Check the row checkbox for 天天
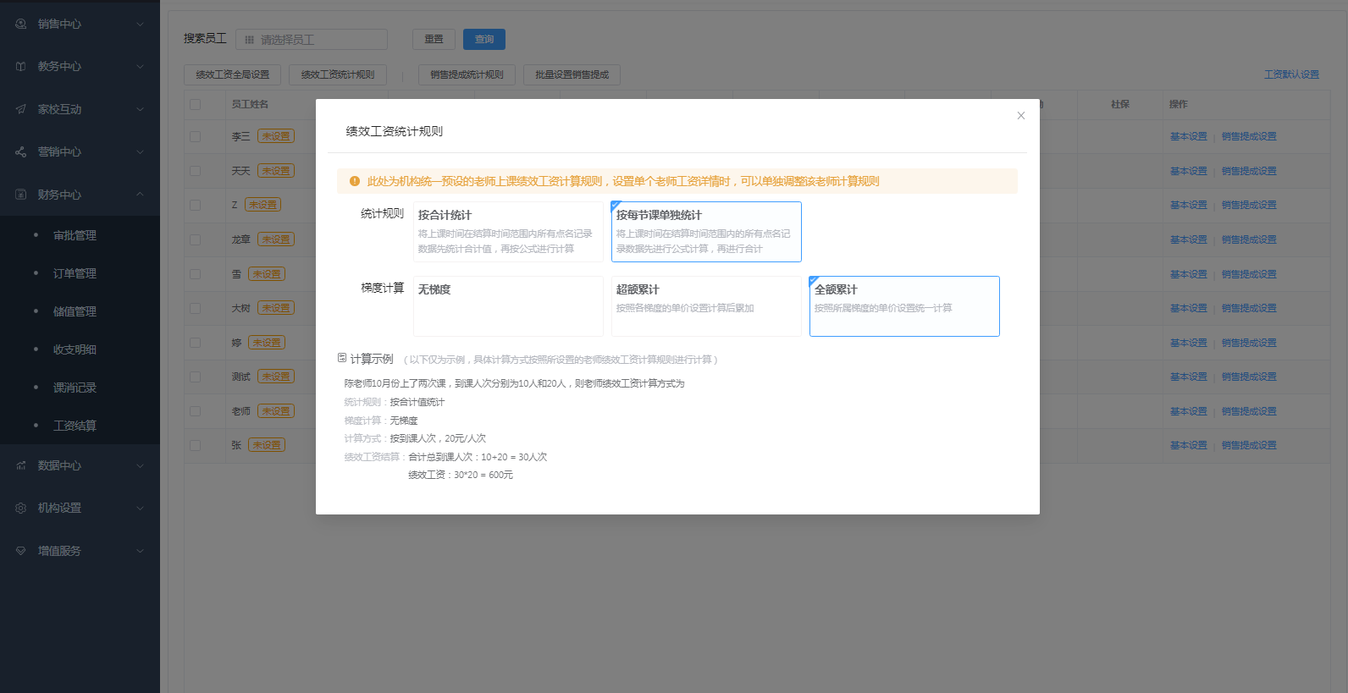This screenshot has width=1348, height=693. (196, 171)
